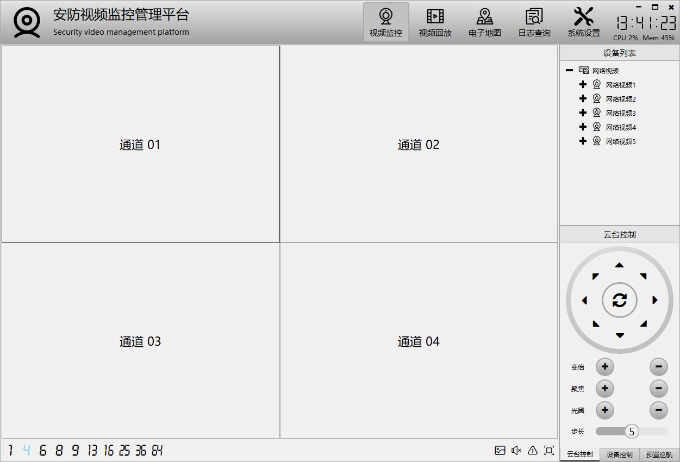Open the 电子地图 electronic map module
Screen dimensions: 680x462
pyautogui.click(x=484, y=22)
